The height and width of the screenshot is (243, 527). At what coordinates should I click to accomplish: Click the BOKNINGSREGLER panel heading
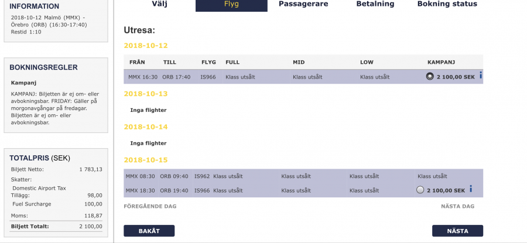(44, 67)
